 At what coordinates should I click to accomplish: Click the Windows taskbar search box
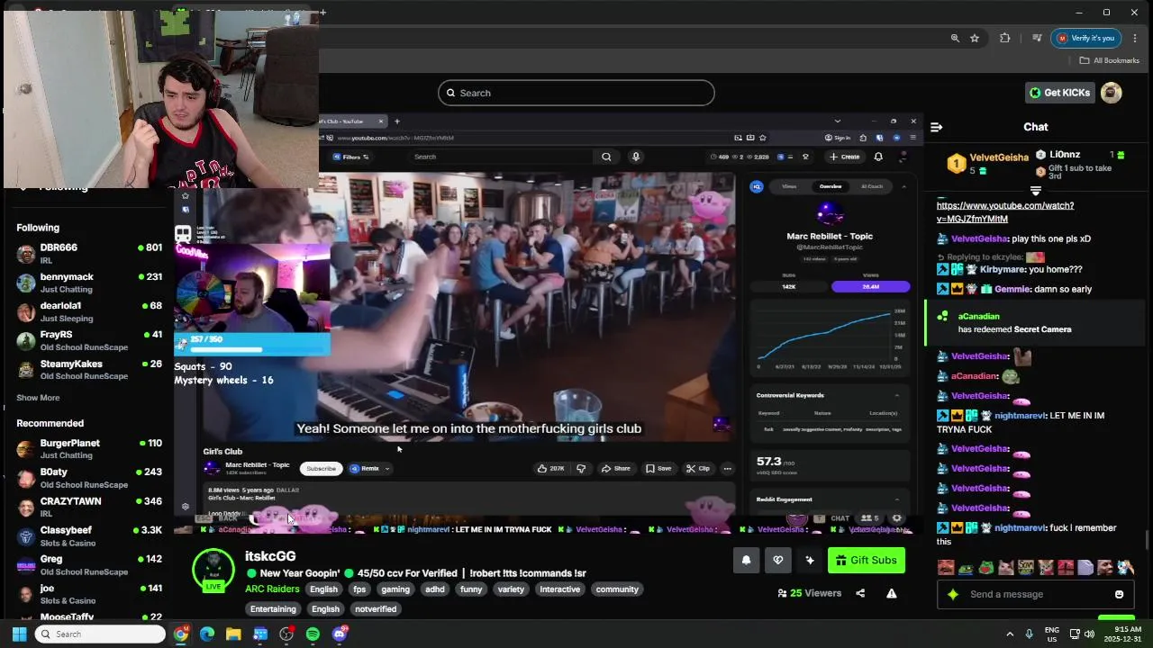[x=101, y=634]
